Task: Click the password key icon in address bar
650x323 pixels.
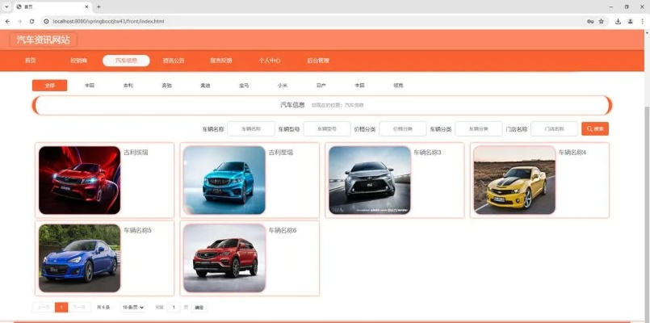Action: tap(590, 21)
